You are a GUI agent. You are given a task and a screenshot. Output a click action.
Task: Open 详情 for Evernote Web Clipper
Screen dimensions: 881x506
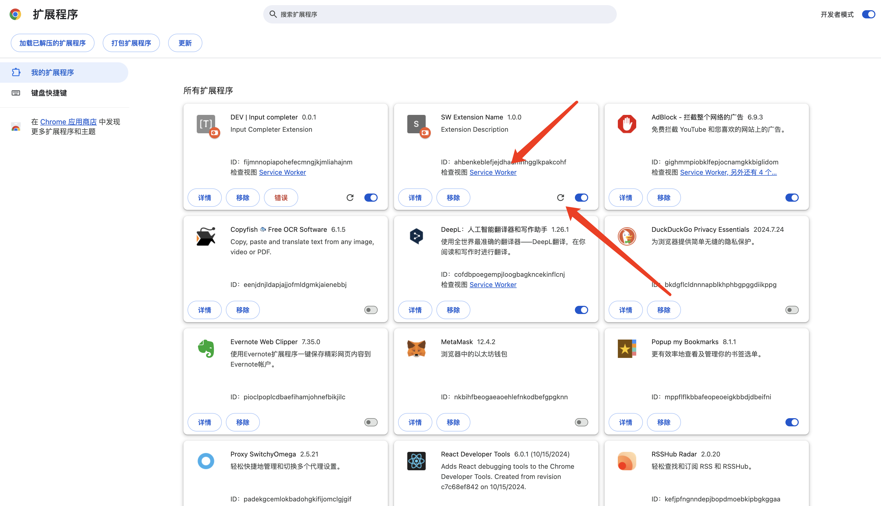[204, 422]
